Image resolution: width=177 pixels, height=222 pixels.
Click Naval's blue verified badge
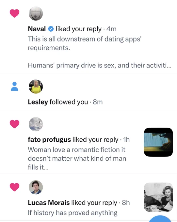(51, 29)
